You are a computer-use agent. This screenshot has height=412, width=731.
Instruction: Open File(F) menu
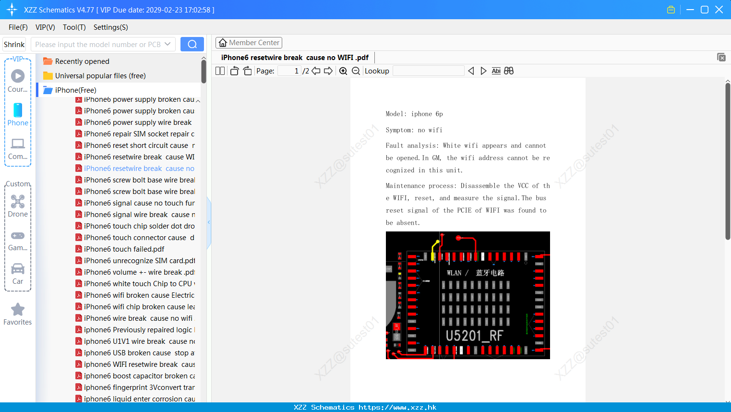pyautogui.click(x=18, y=27)
